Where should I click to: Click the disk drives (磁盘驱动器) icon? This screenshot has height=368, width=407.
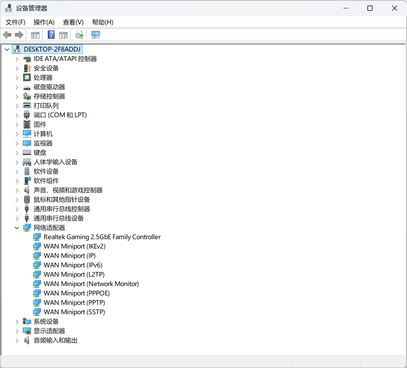click(x=27, y=88)
